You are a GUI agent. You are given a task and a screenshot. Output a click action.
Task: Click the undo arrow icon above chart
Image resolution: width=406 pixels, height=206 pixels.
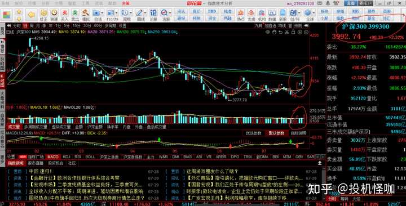point(280,32)
